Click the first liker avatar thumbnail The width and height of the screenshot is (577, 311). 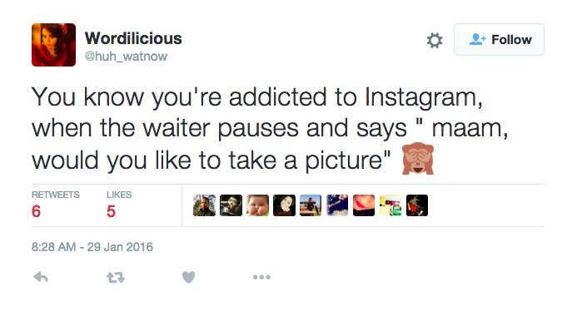point(204,205)
